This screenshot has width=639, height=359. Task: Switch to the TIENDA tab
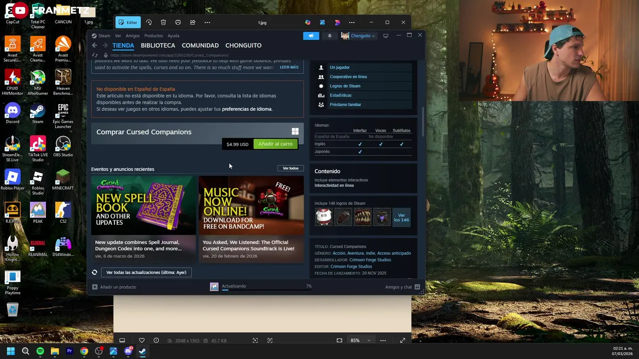click(x=123, y=45)
